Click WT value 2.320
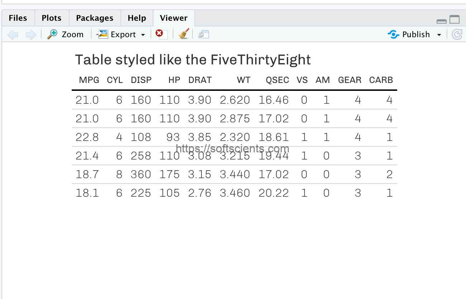This screenshot has height=299, width=466. tap(235, 137)
